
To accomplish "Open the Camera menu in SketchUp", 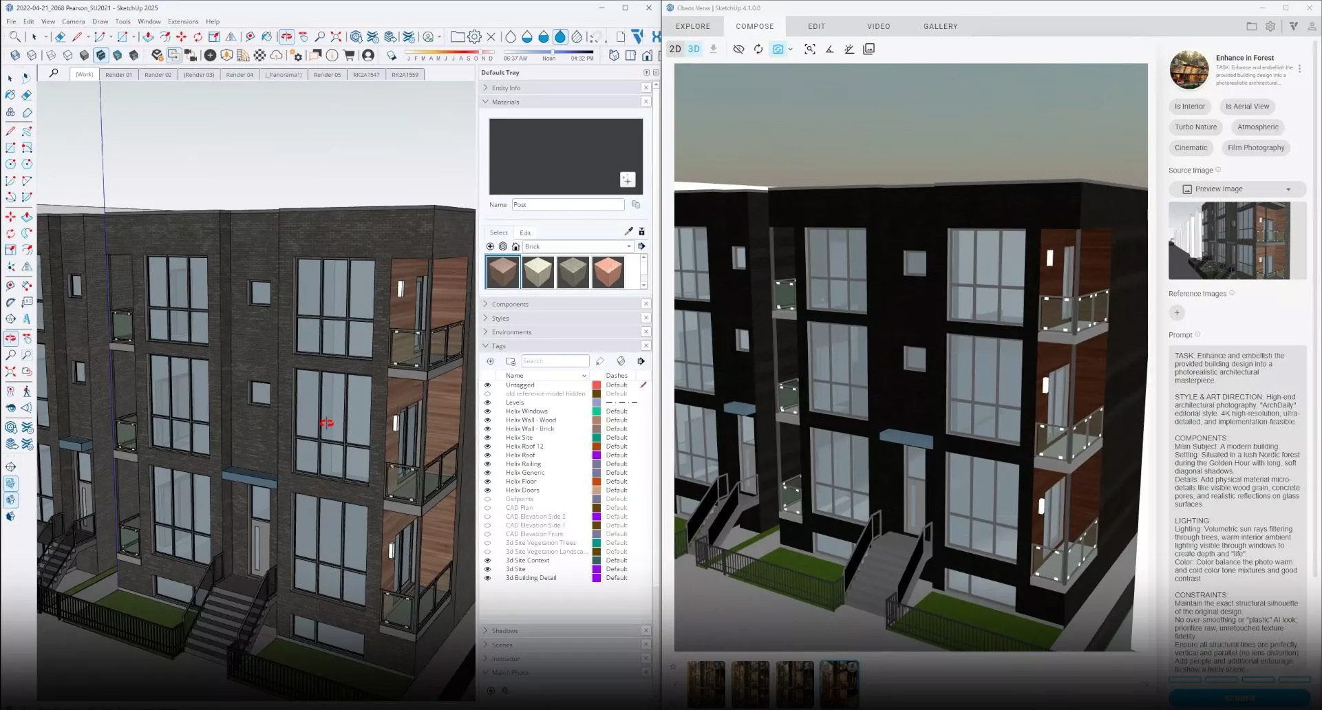I will 74,21.
